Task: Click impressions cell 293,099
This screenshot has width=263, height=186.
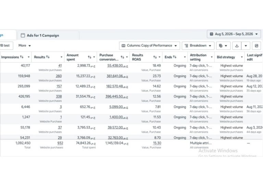Action: (x=24, y=86)
